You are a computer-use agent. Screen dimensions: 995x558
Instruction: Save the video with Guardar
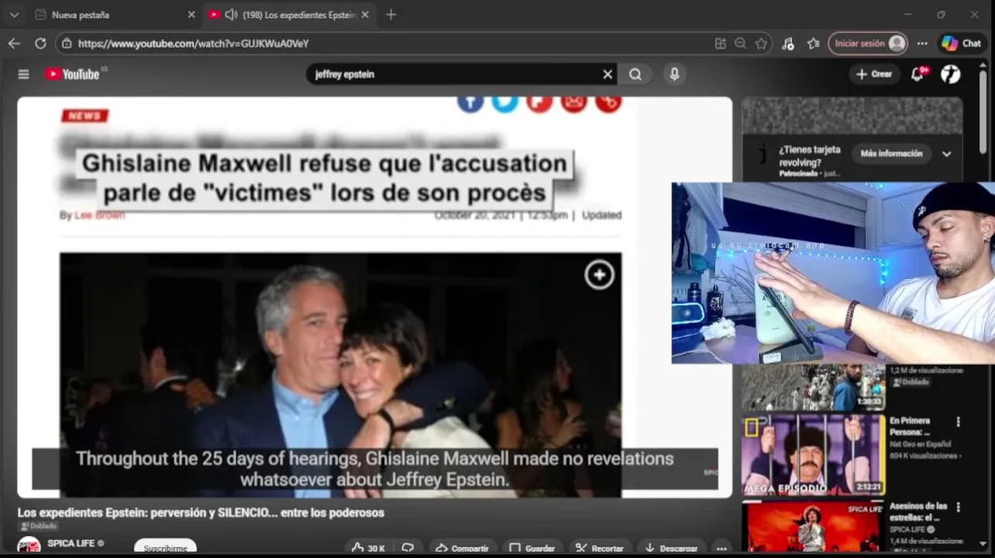532,548
